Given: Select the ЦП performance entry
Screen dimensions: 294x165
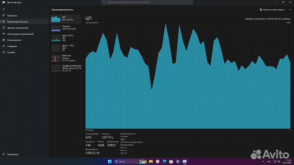Looking at the screenshot, I should click(x=66, y=19).
